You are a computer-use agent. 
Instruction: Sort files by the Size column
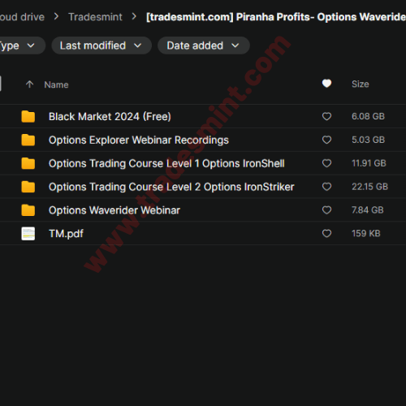361,84
